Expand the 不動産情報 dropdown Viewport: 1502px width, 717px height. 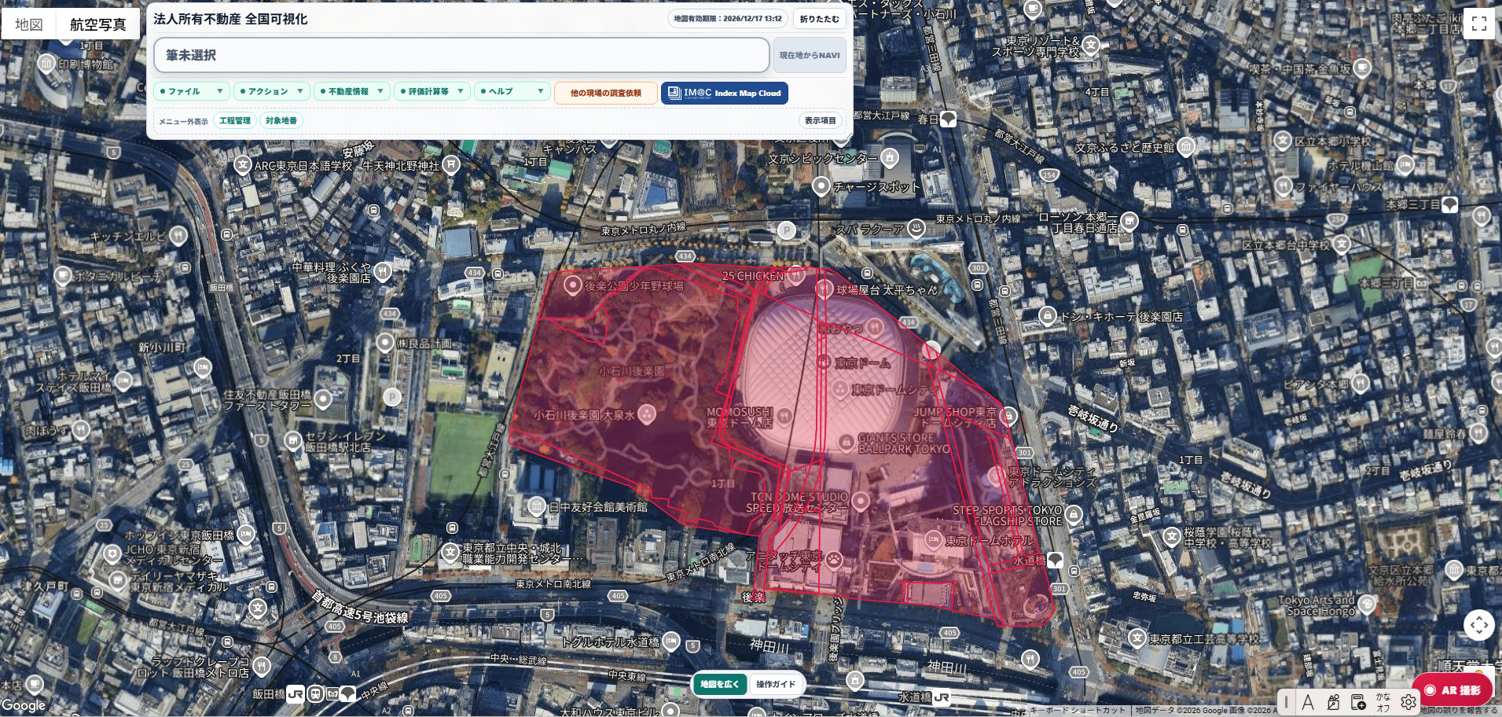click(352, 91)
